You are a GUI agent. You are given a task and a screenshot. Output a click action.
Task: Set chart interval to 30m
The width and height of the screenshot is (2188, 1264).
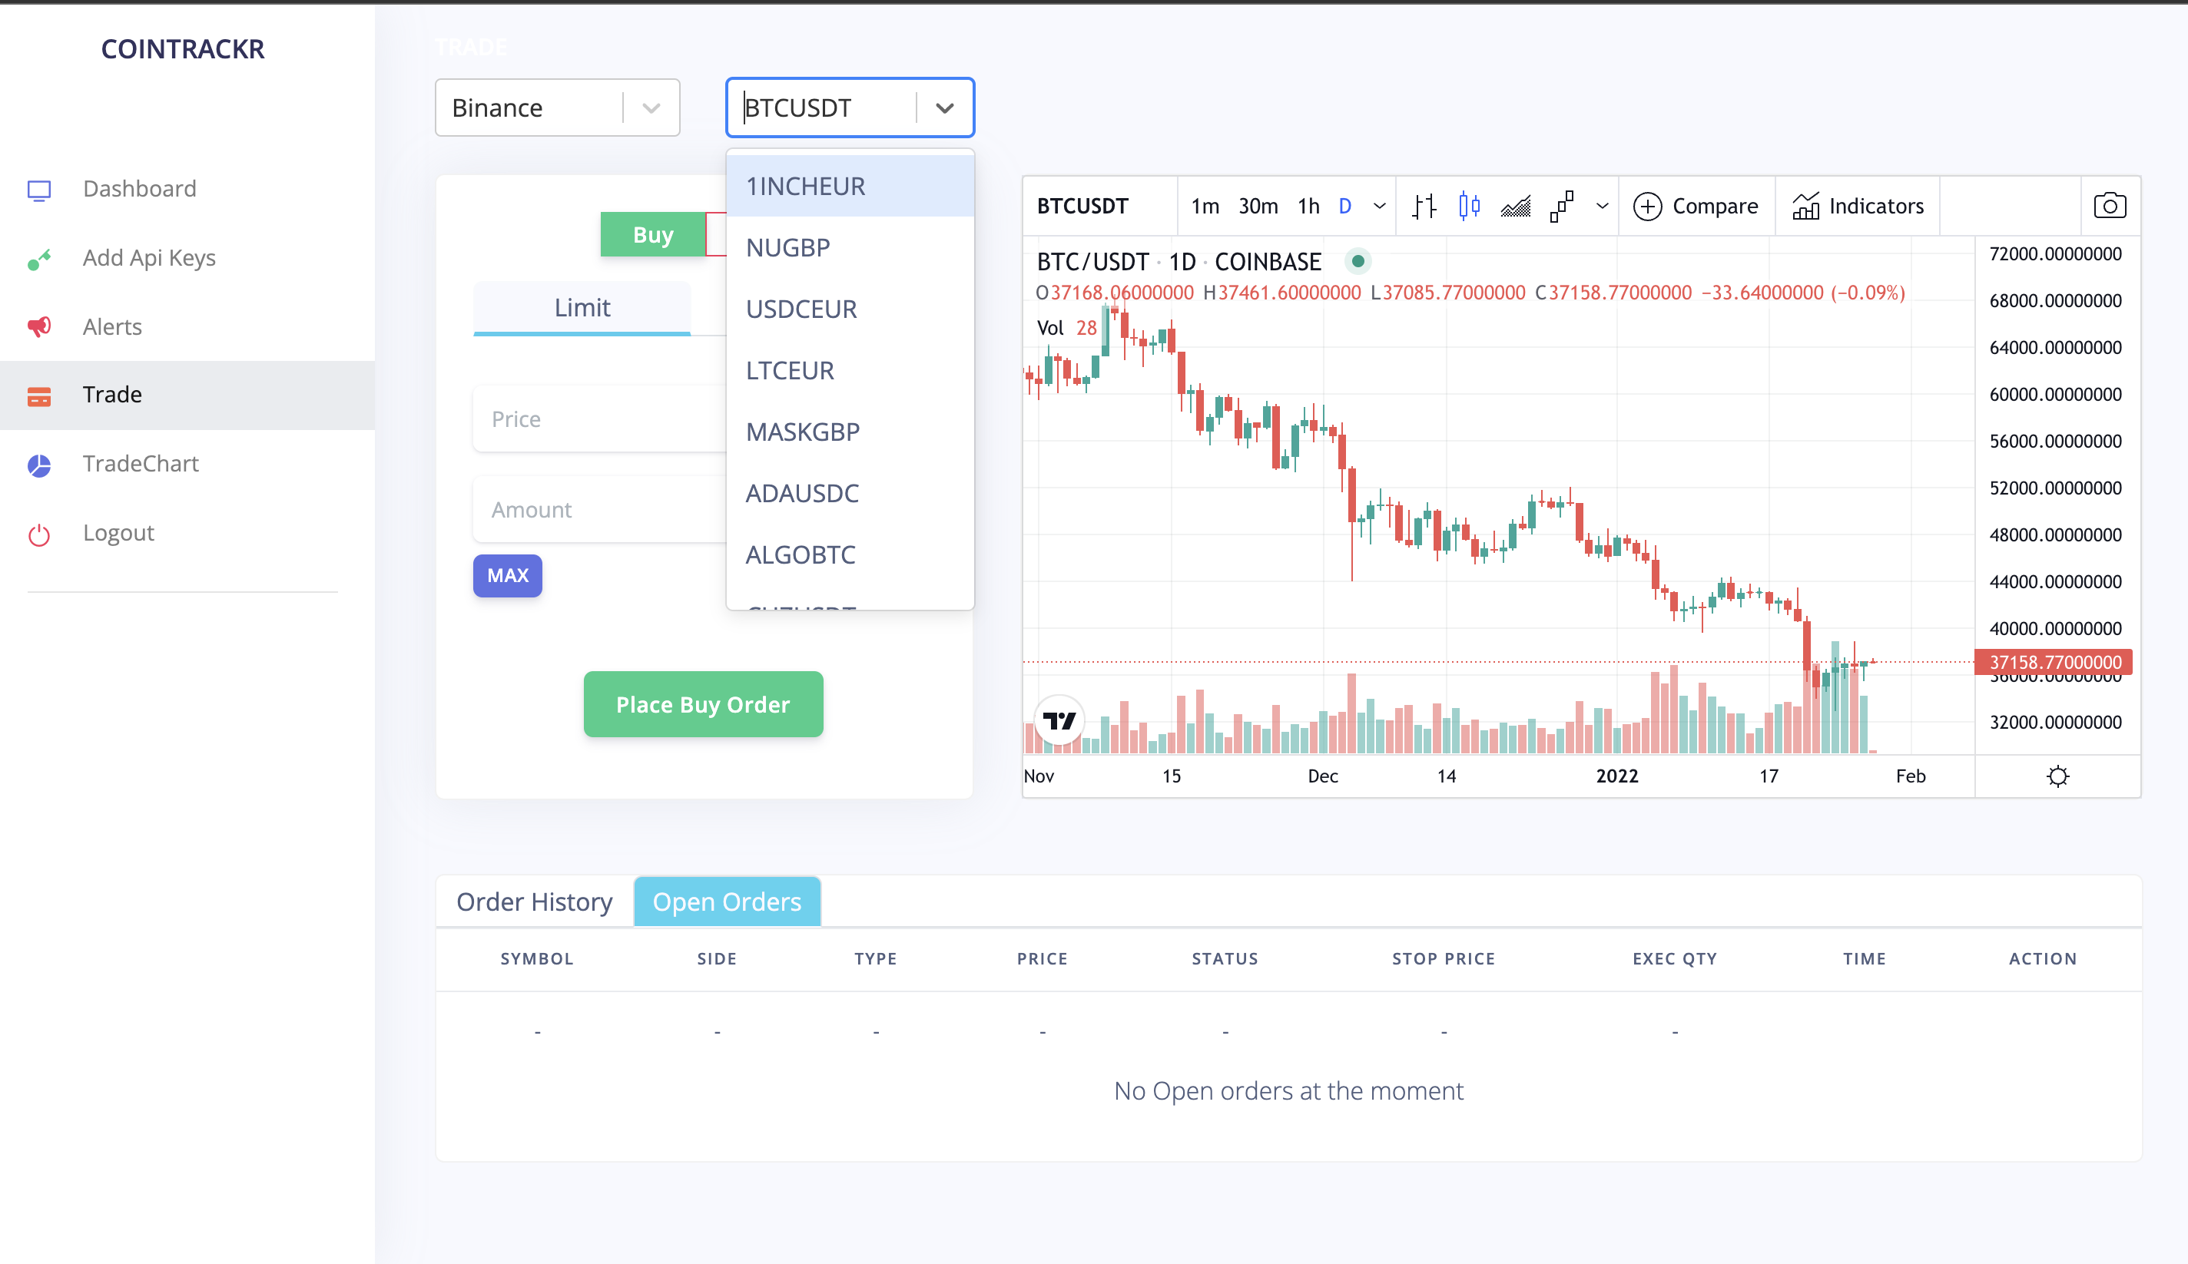1258,207
